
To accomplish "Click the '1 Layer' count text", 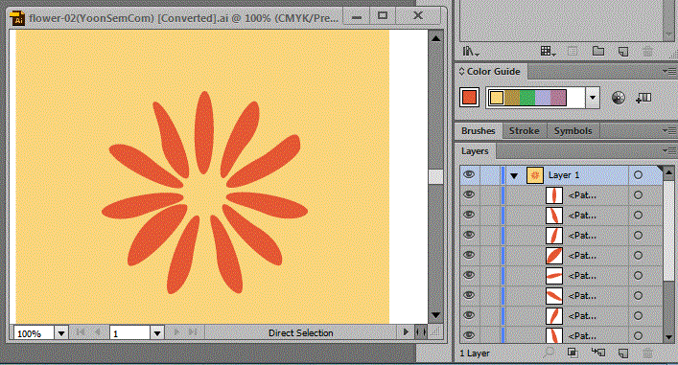I will 475,353.
